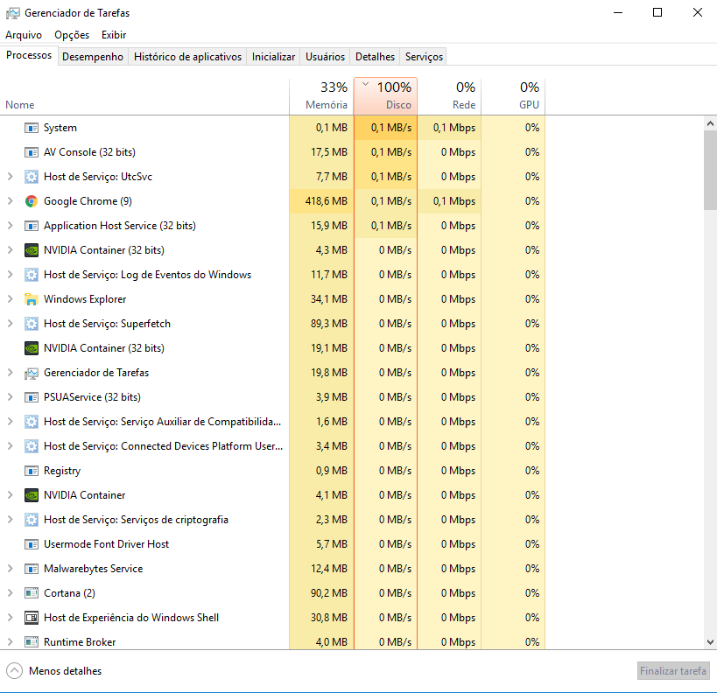Click the NVIDIA Container (32 bits) icon using 4,3 MB
Image resolution: width=717 pixels, height=693 pixels.
pyautogui.click(x=32, y=250)
